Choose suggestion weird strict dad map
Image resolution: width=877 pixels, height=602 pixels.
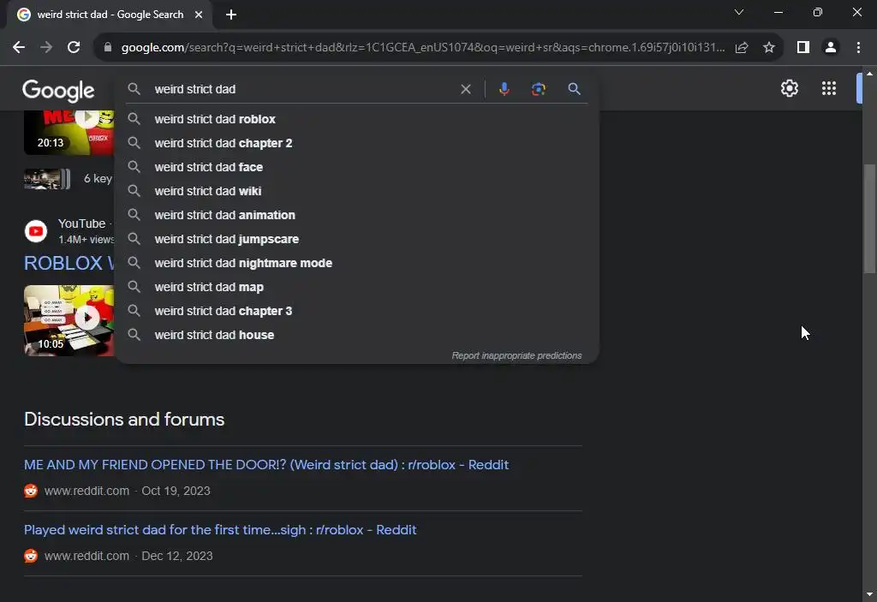(357, 287)
